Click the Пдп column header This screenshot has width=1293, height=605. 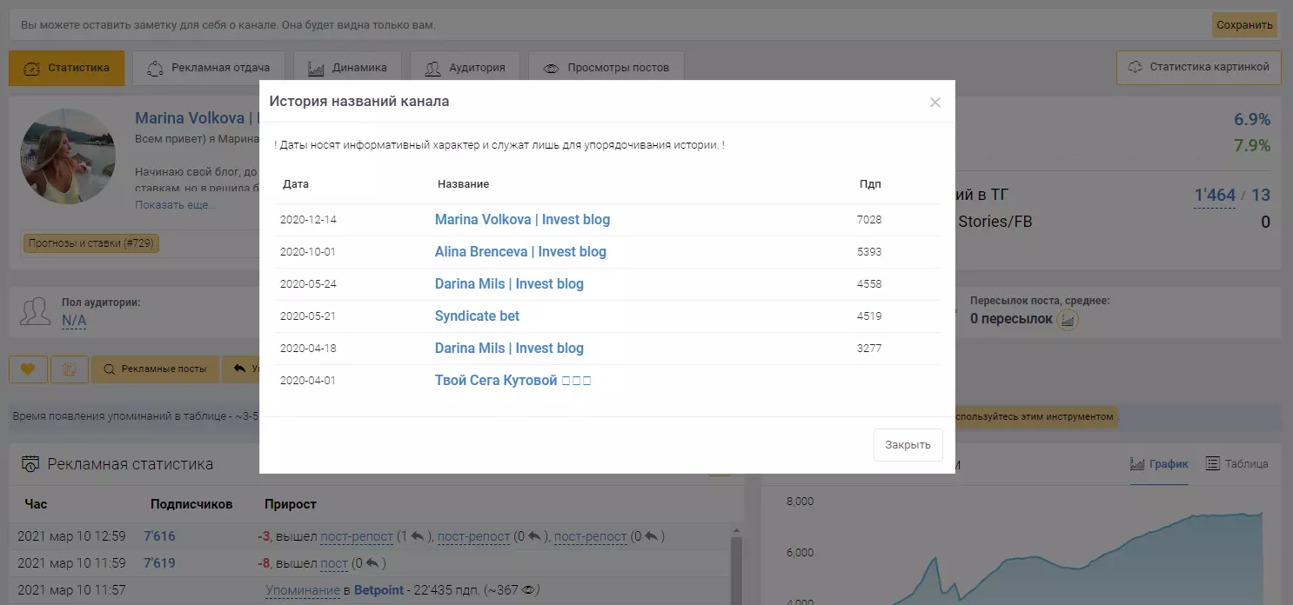click(870, 184)
